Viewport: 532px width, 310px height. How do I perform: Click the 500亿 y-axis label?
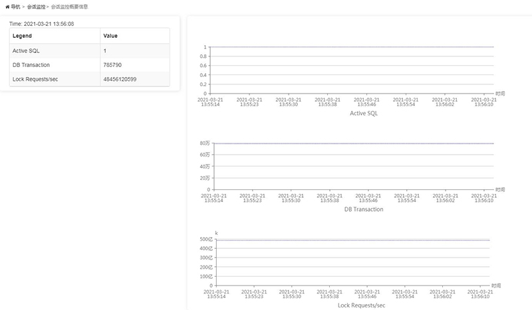pos(206,239)
